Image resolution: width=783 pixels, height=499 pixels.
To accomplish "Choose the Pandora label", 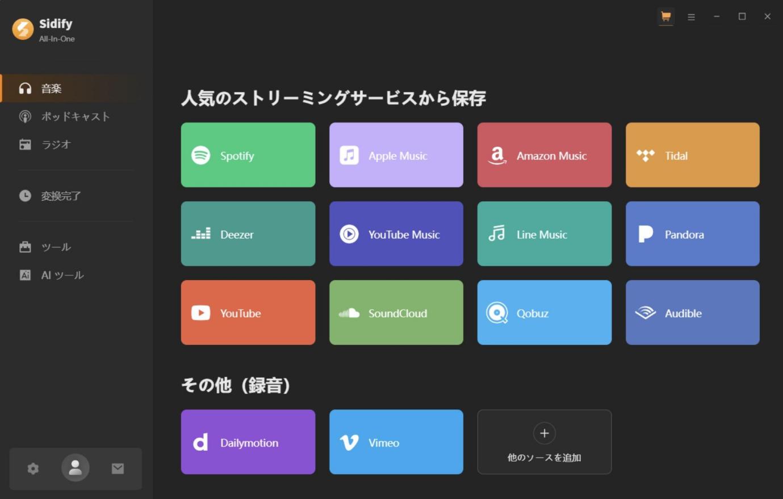I will coord(684,235).
